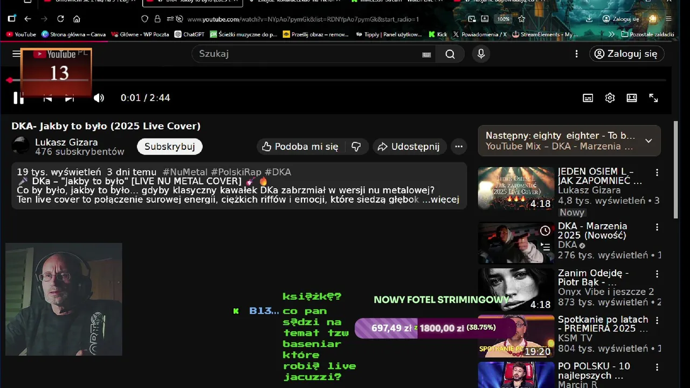Bookmark this page with star icon
The width and height of the screenshot is (690, 388).
point(521,19)
